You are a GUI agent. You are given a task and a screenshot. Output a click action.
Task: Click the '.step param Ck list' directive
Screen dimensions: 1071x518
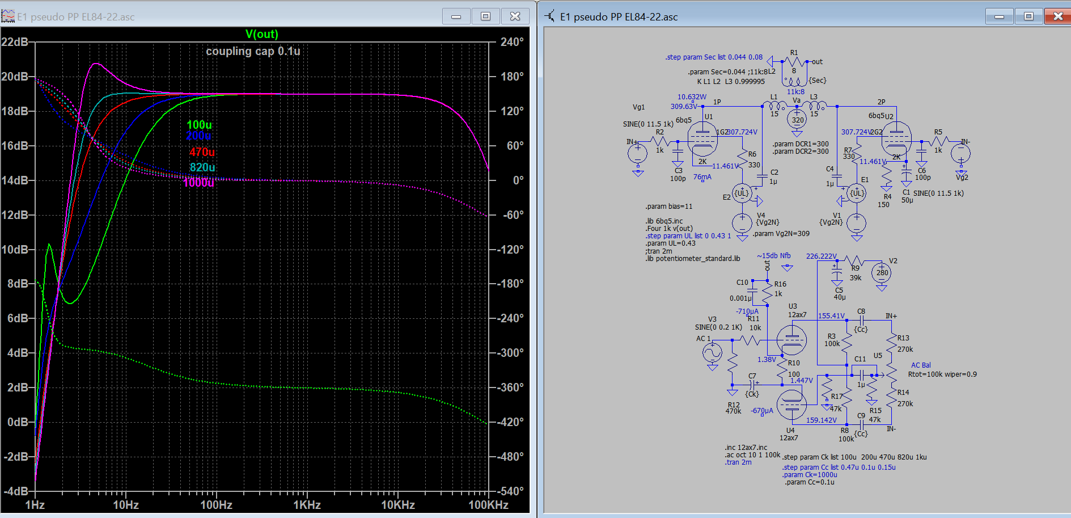coord(854,457)
